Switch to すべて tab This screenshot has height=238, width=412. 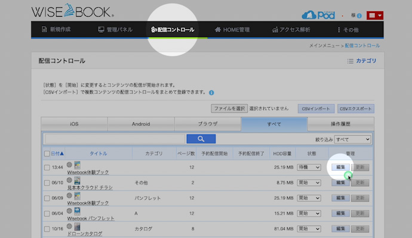(274, 124)
